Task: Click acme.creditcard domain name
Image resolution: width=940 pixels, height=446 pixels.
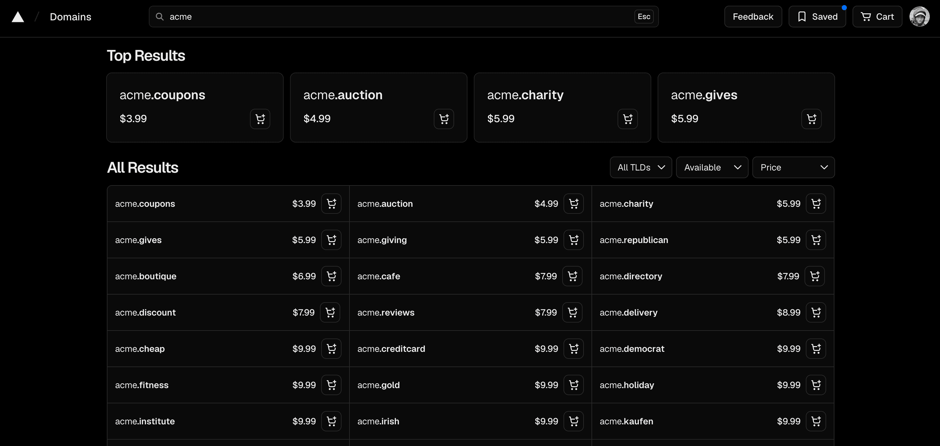Action: click(x=391, y=349)
